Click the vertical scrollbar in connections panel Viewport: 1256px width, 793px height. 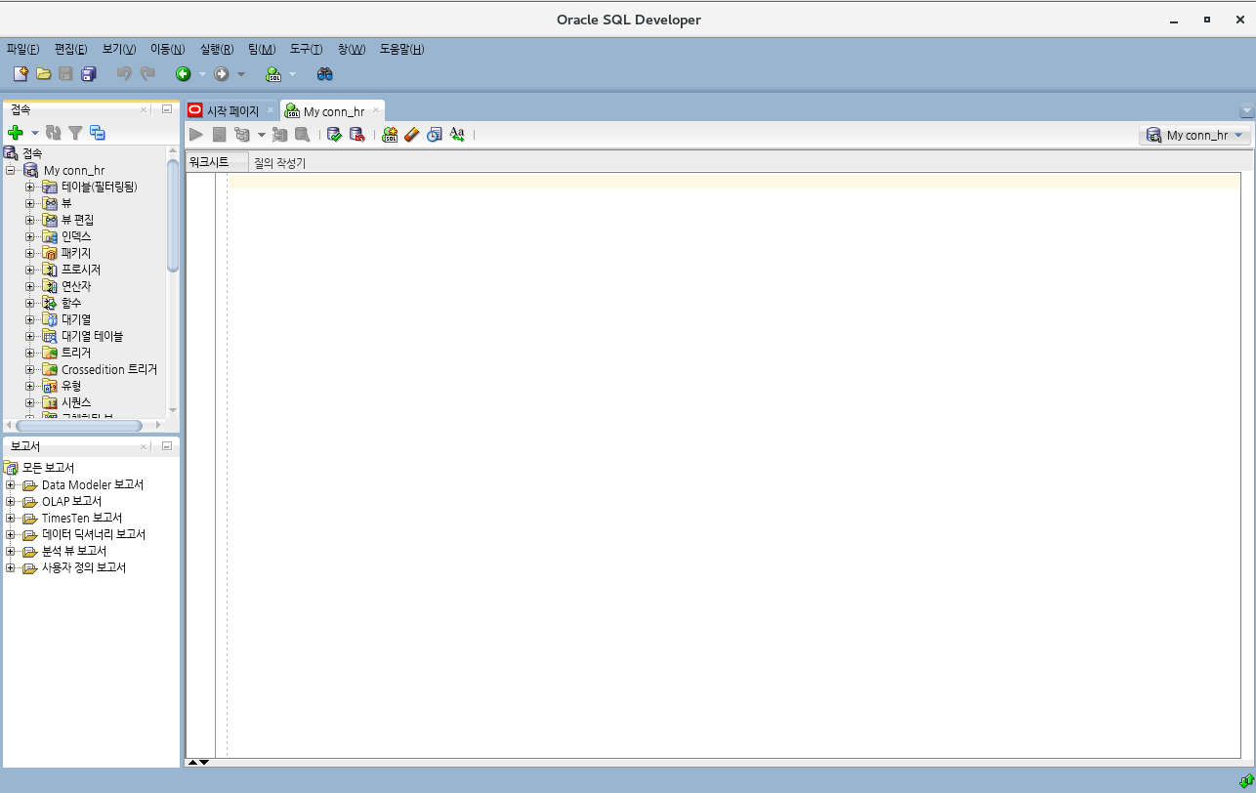tap(173, 216)
